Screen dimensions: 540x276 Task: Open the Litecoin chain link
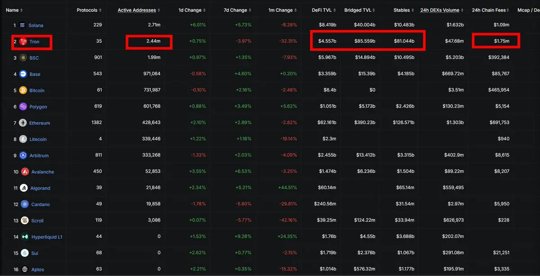click(x=38, y=140)
